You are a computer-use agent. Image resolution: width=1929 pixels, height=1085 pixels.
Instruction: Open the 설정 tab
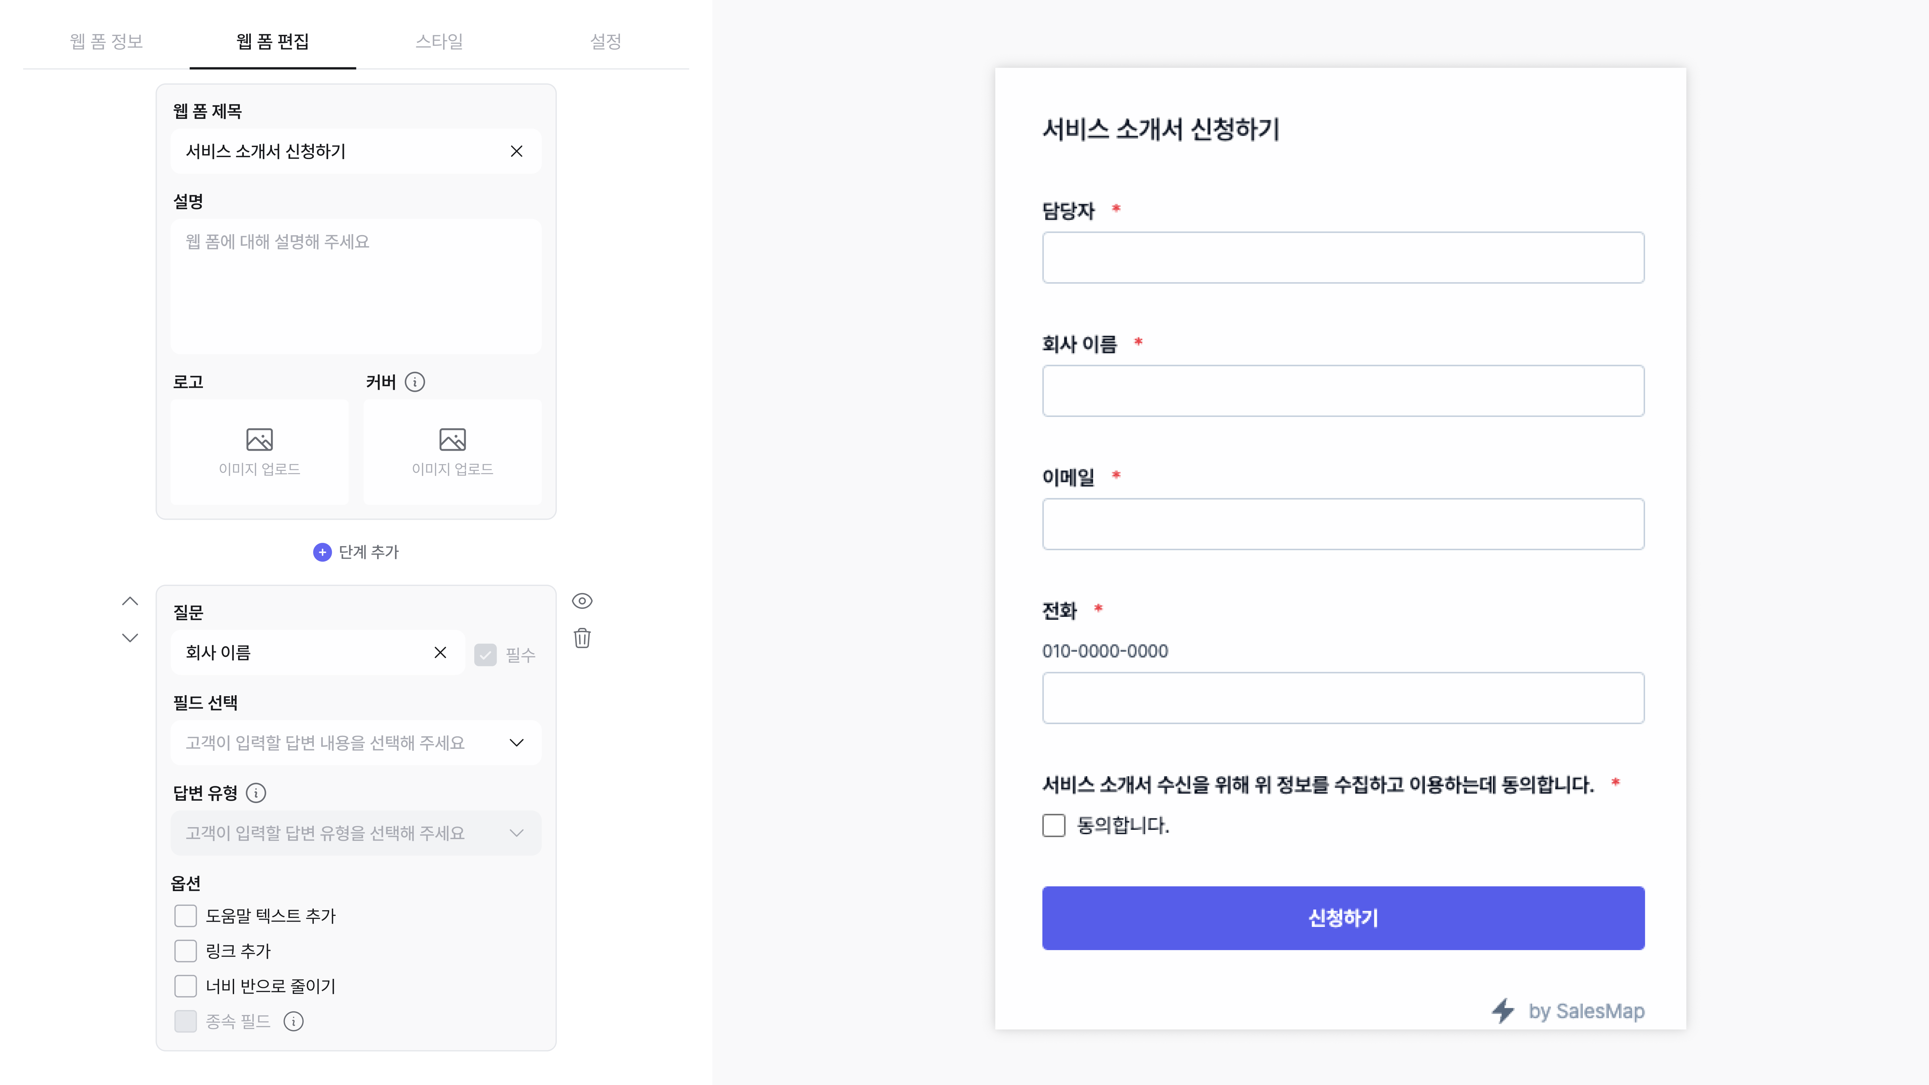click(605, 42)
